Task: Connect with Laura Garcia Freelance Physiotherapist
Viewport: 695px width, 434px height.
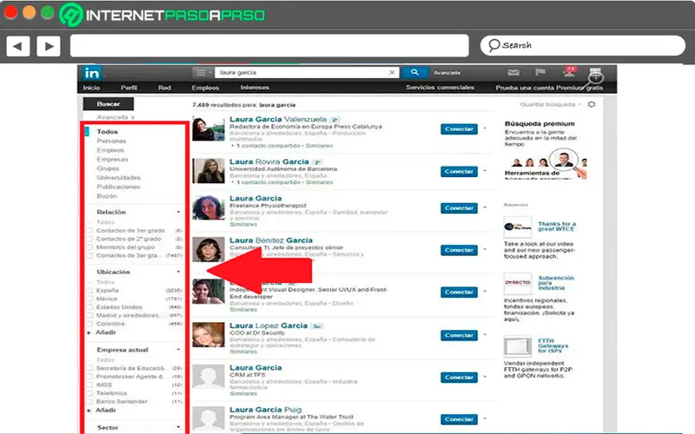Action: pyautogui.click(x=460, y=208)
